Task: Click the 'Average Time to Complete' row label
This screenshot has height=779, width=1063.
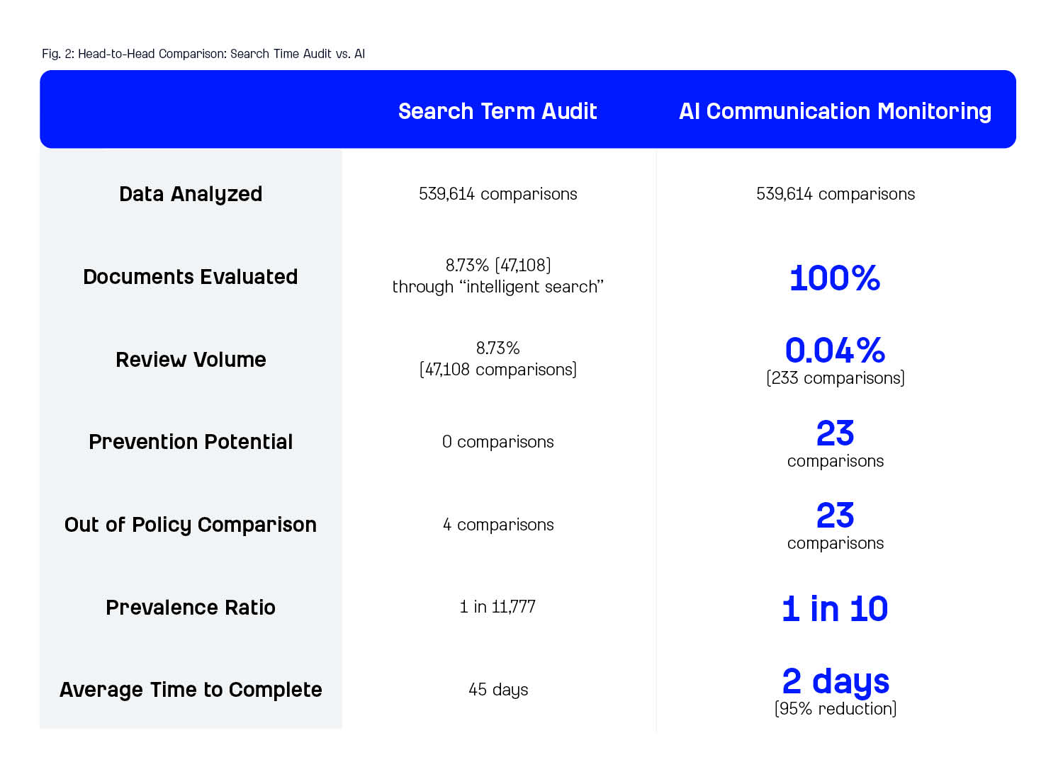Action: pyautogui.click(x=191, y=690)
